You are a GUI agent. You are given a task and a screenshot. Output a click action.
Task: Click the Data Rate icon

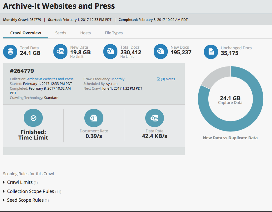point(154,118)
